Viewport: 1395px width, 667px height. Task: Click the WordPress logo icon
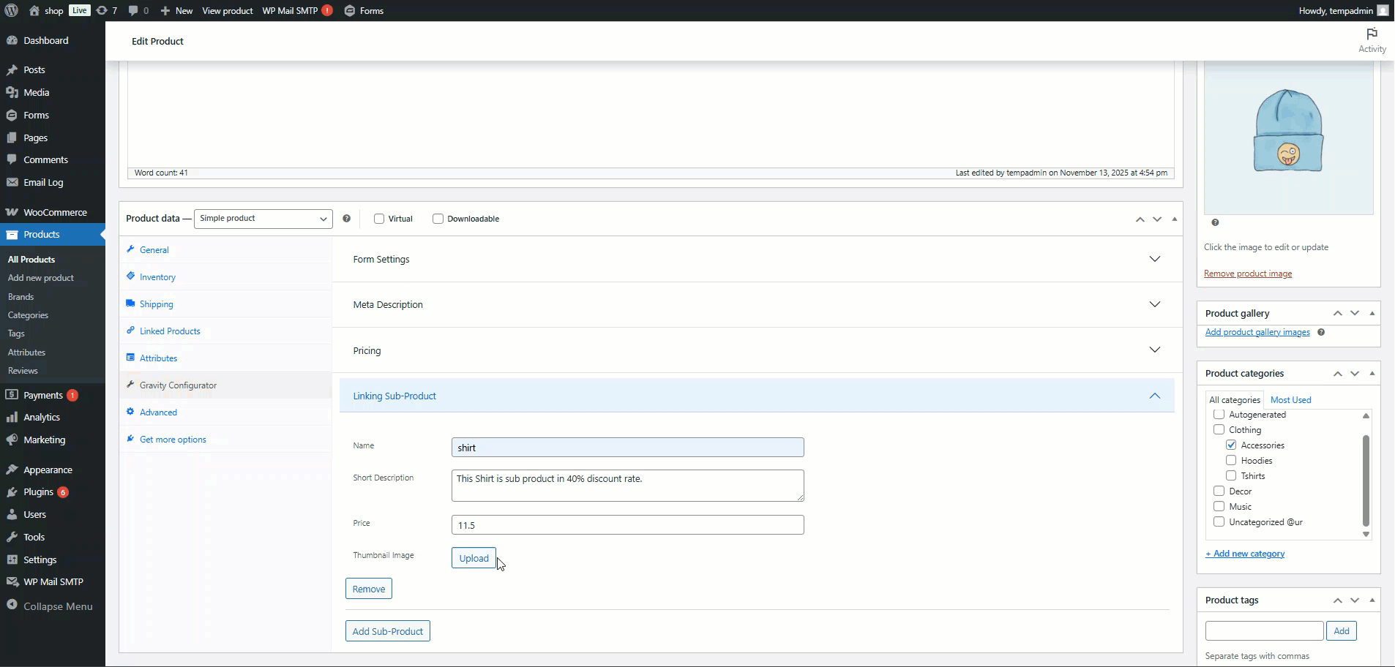(x=11, y=10)
